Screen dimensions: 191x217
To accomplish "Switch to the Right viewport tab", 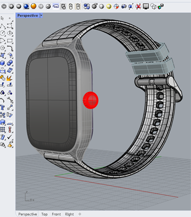I will (x=69, y=214).
